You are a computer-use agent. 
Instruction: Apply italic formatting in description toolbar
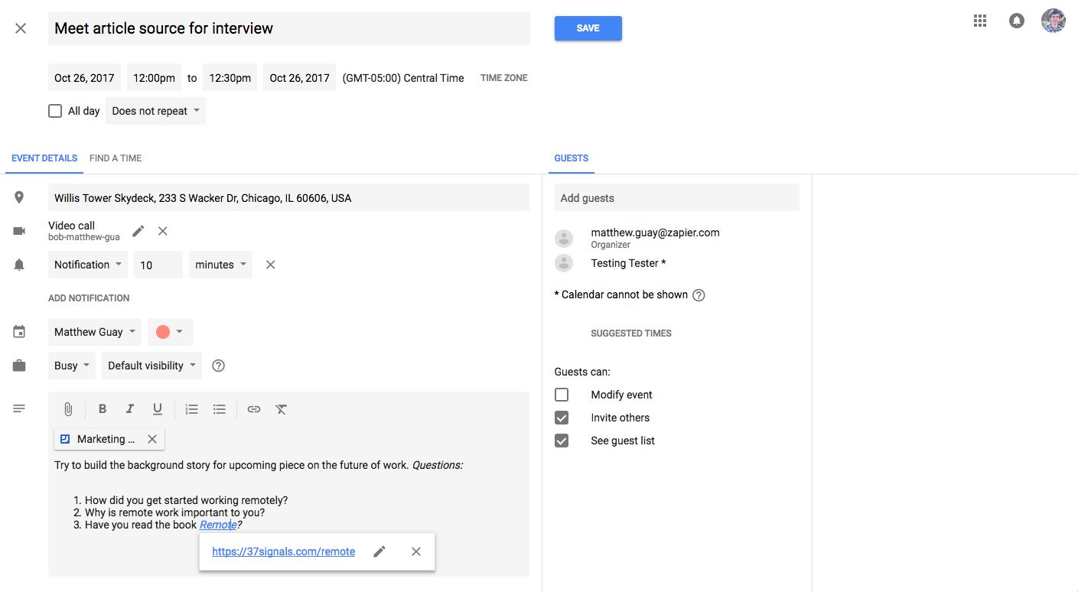click(x=130, y=409)
